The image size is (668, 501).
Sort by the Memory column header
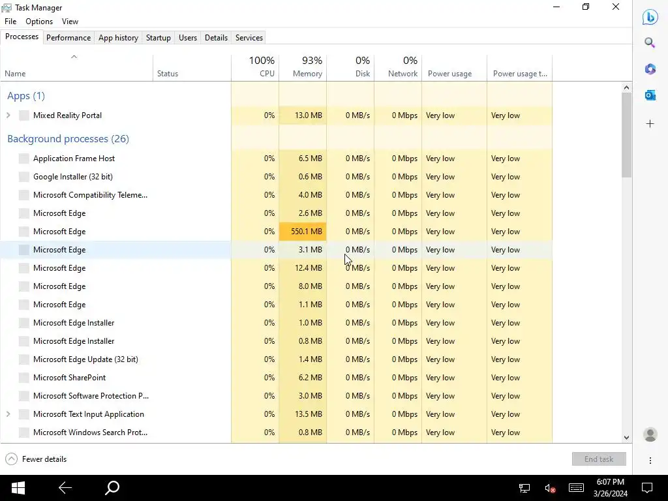303,67
